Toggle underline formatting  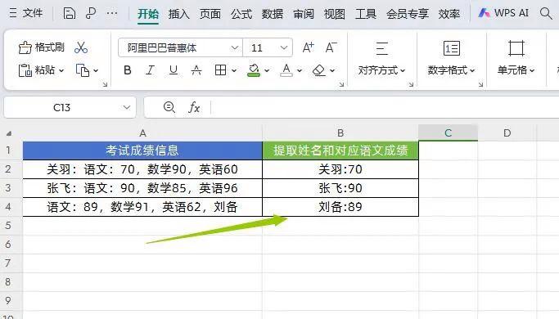[x=174, y=70]
